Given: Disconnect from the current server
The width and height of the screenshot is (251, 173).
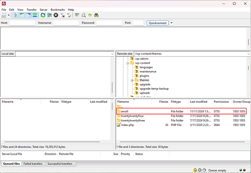Looking at the screenshot, I should pyautogui.click(x=63, y=15).
